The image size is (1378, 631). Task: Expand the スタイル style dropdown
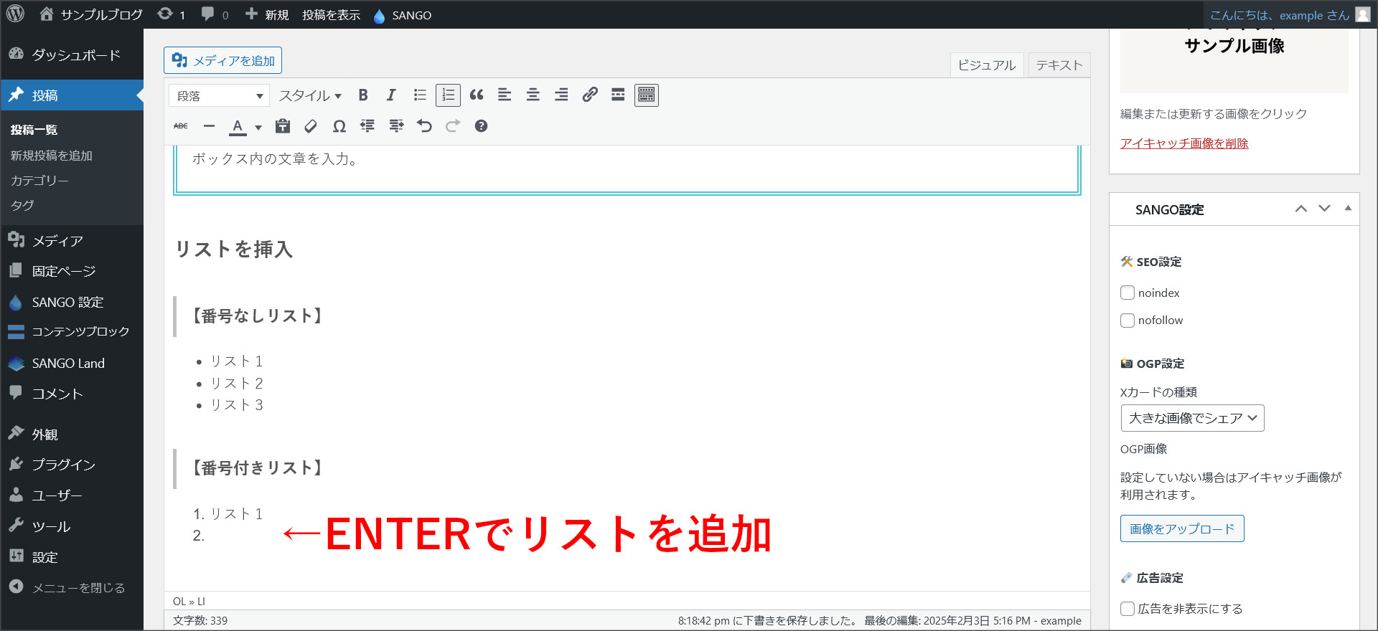(310, 96)
